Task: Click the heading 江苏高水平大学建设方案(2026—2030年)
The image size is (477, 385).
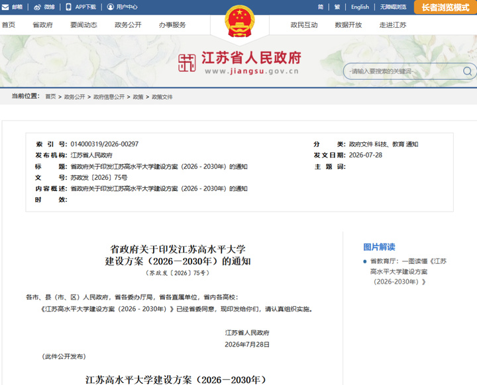Action: [176, 380]
